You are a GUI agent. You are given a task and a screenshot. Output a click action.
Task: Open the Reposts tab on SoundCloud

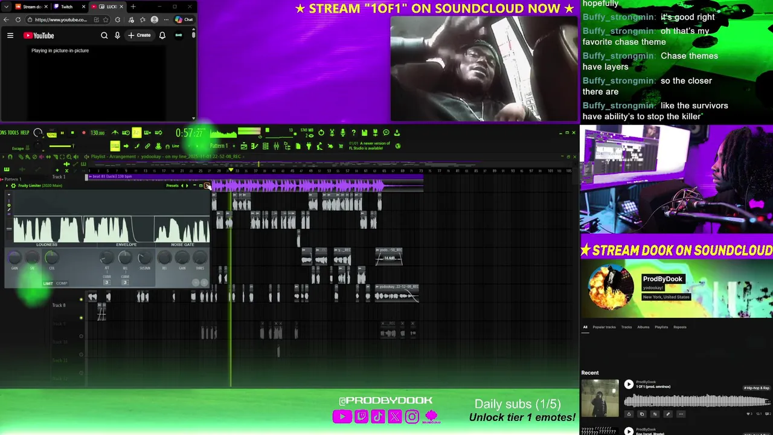tap(680, 327)
